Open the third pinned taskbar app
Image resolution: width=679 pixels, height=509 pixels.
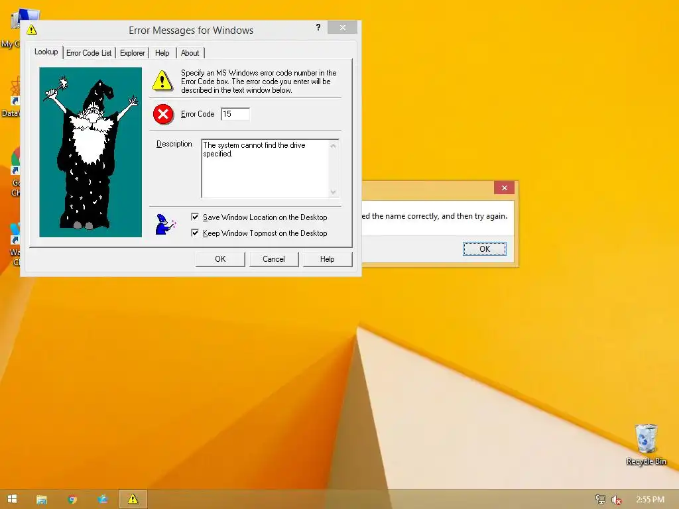coord(103,499)
